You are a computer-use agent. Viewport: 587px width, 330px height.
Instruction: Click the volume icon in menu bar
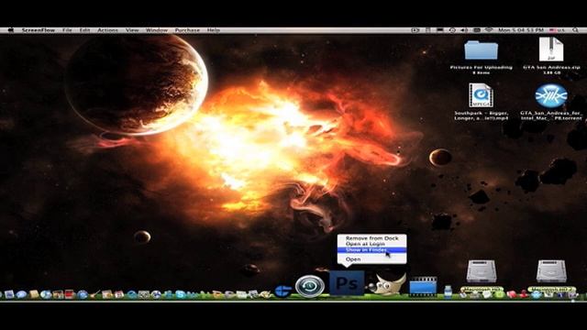pyautogui.click(x=464, y=30)
